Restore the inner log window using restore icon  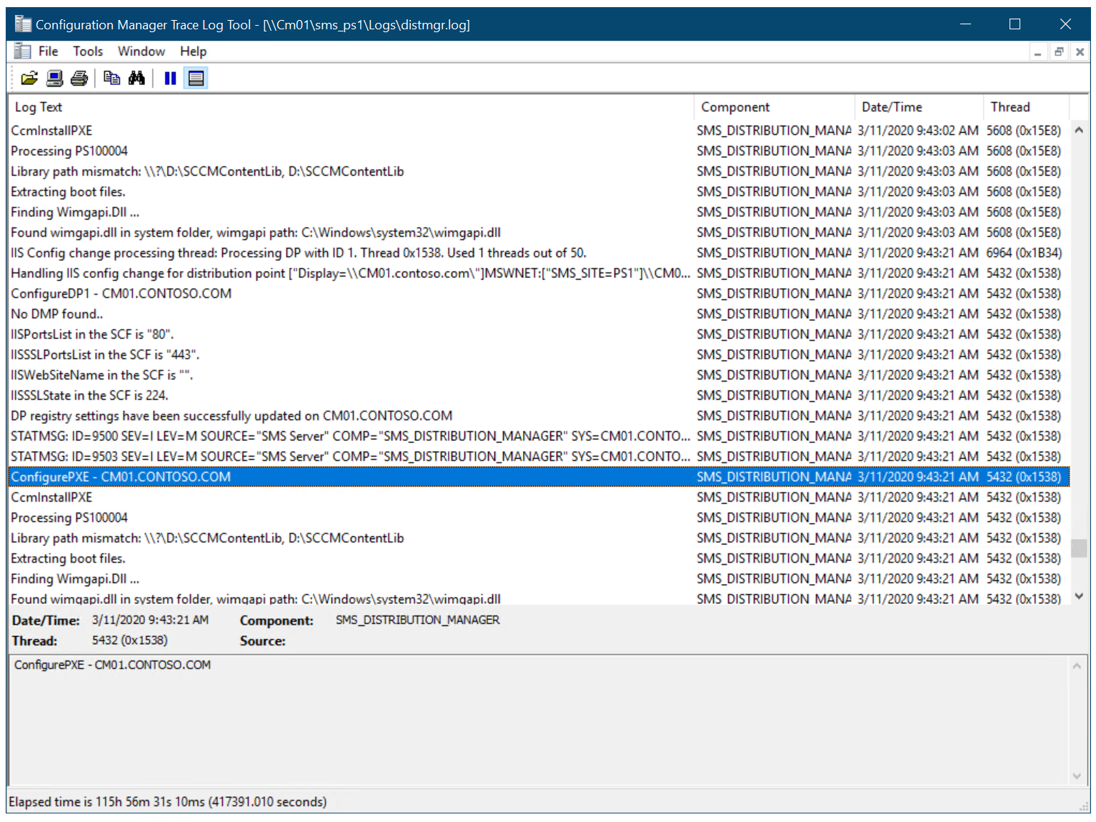(1059, 52)
